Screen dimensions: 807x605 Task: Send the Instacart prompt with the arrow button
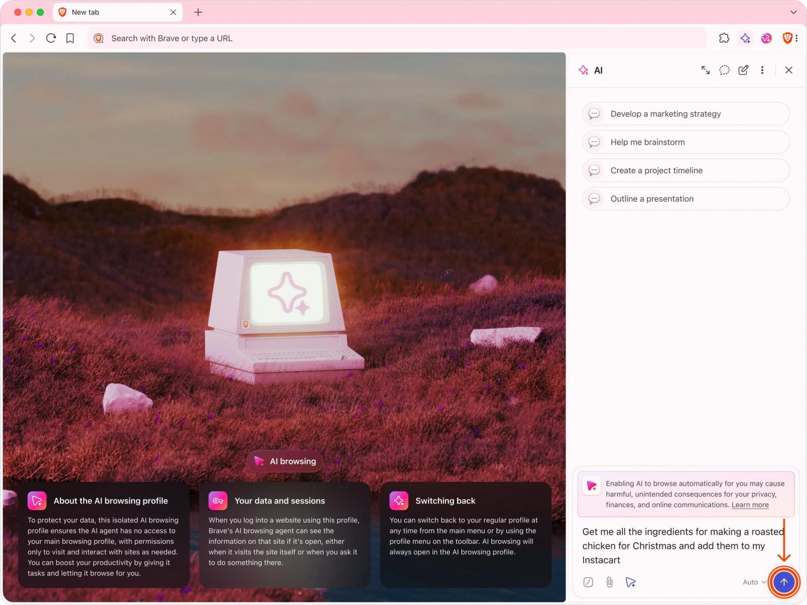coord(783,582)
